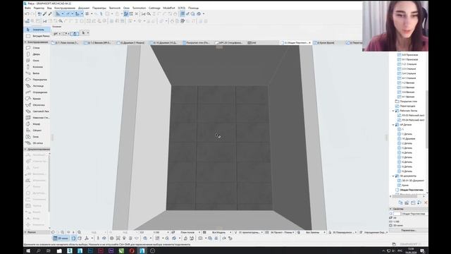Collapse the Свойства panel in Navigator

pyautogui.click(x=390, y=209)
